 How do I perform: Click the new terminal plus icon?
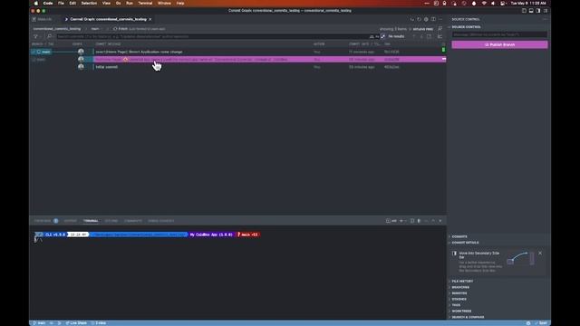click(x=401, y=221)
